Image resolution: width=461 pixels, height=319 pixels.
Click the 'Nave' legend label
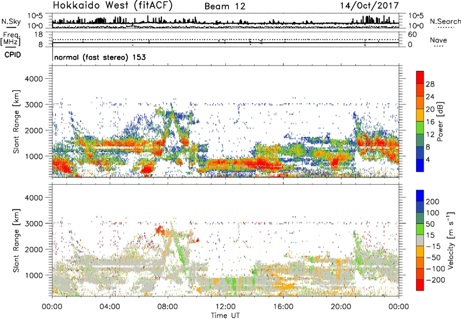pos(439,40)
